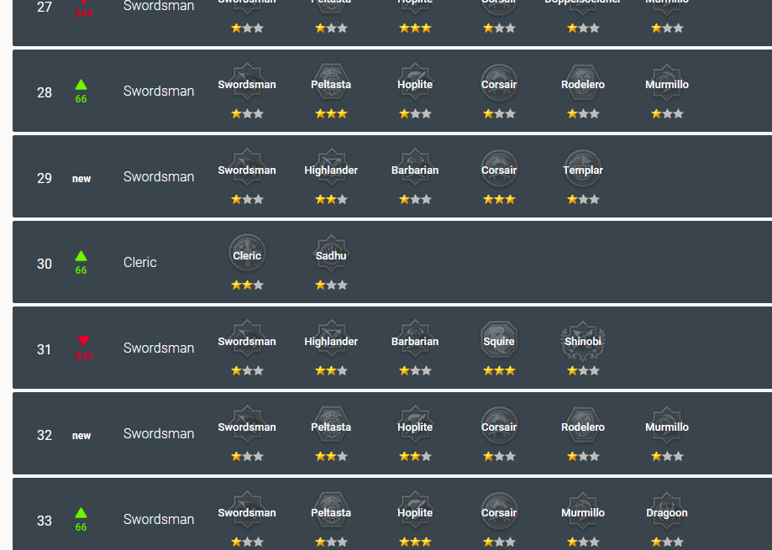Select the Dragoon class icon in row 33
The width and height of the screenshot is (772, 550).
click(667, 511)
